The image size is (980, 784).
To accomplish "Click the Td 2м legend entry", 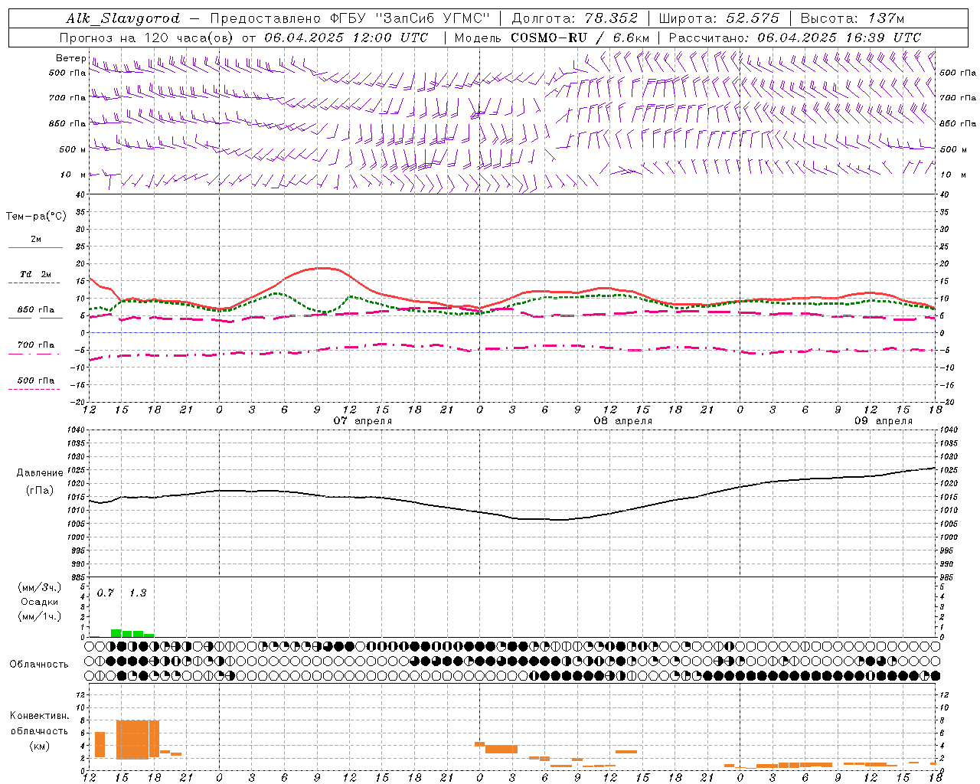I will [36, 274].
